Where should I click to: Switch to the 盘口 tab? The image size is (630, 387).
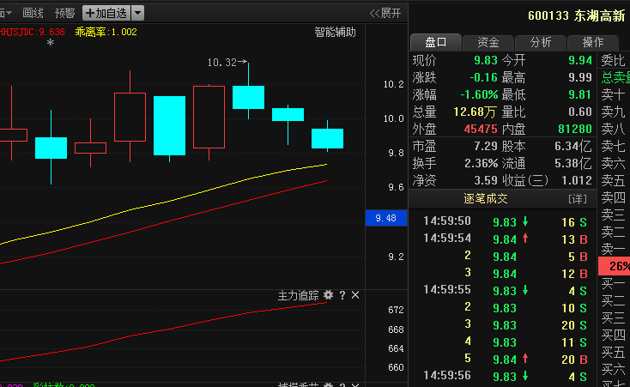435,42
